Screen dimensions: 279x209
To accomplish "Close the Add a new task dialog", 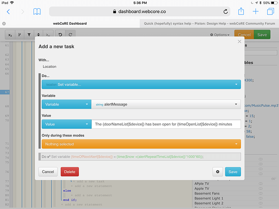I will point(240,41).
